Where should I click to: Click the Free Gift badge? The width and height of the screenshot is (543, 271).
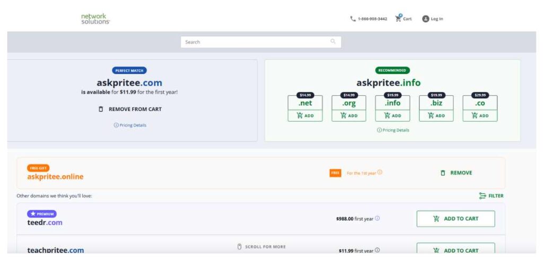38,168
